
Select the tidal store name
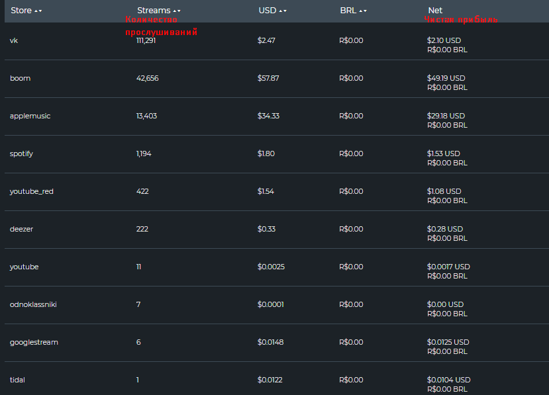pos(17,380)
